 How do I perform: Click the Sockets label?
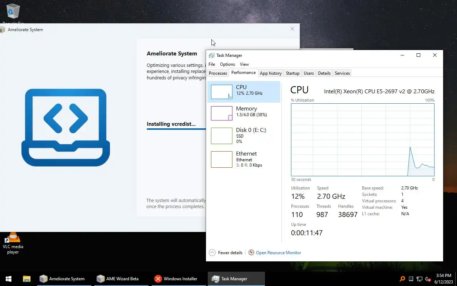(370, 194)
